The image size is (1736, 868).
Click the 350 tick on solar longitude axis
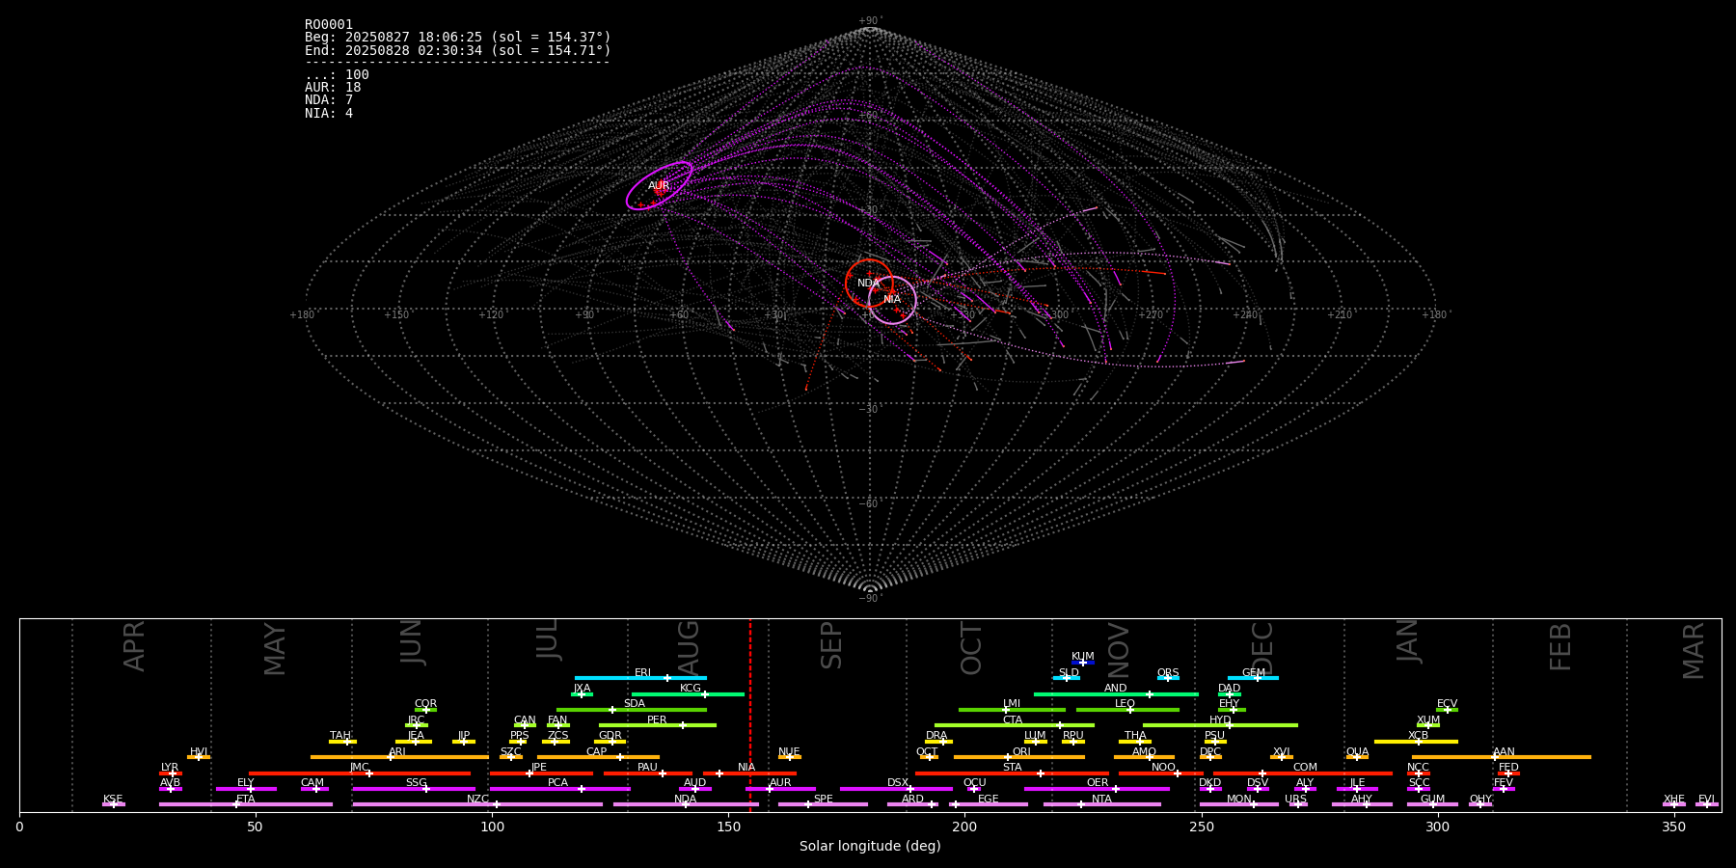click(1674, 827)
